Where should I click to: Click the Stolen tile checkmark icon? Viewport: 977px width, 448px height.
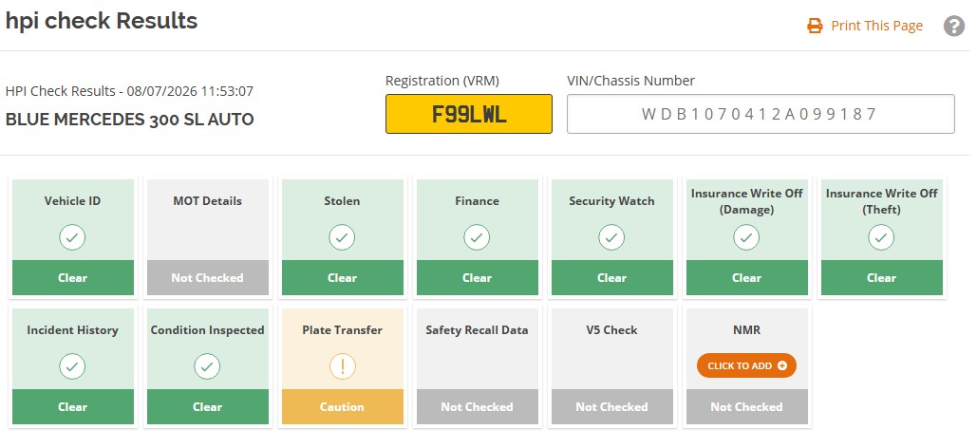coord(342,237)
